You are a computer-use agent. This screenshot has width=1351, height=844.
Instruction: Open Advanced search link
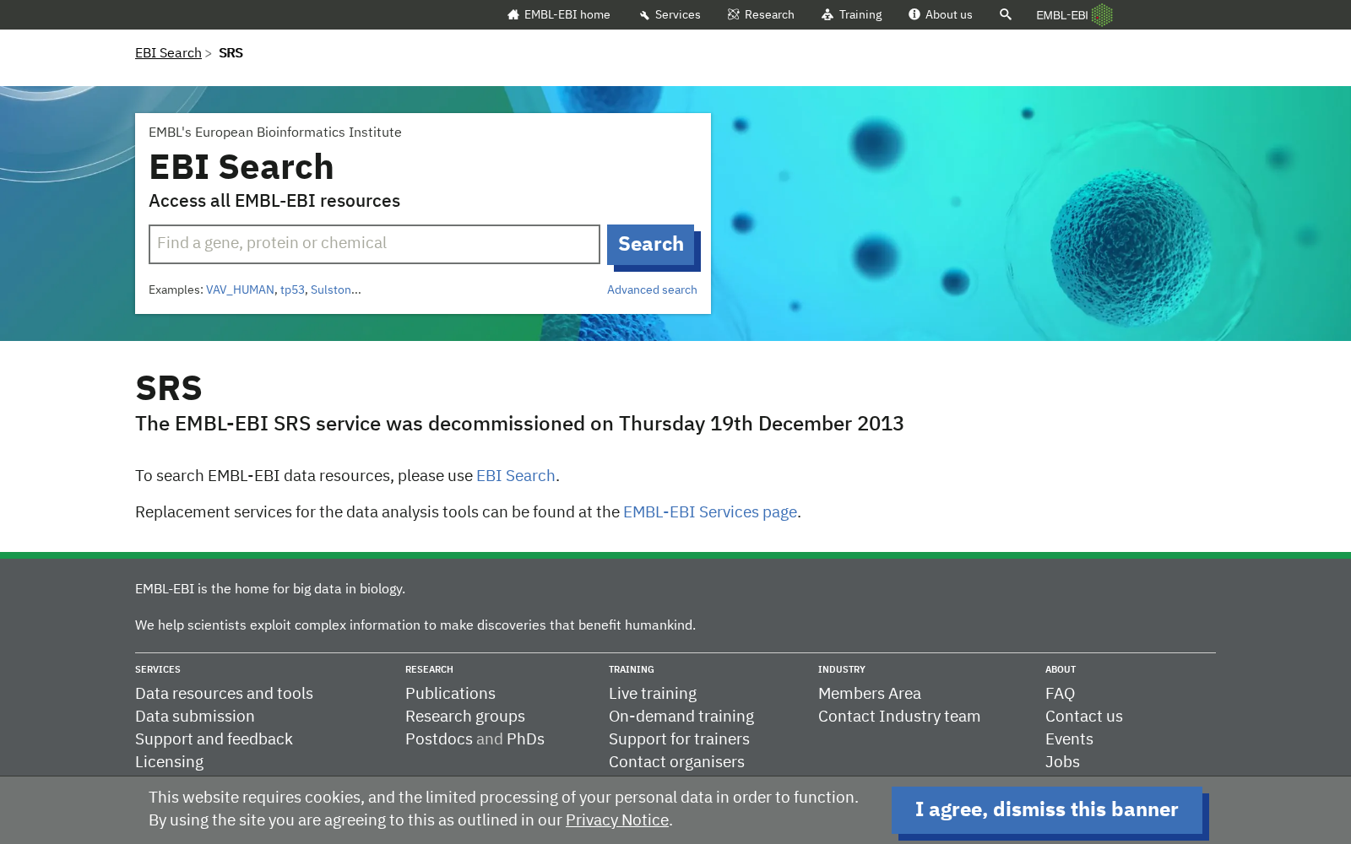coord(652,289)
